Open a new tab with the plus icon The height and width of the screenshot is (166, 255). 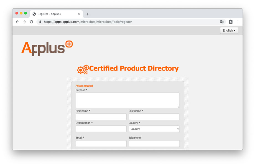pyautogui.click(x=88, y=14)
